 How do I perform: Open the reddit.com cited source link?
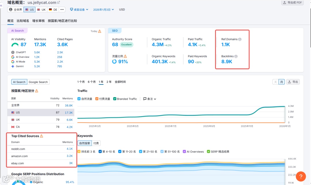tap(18, 149)
